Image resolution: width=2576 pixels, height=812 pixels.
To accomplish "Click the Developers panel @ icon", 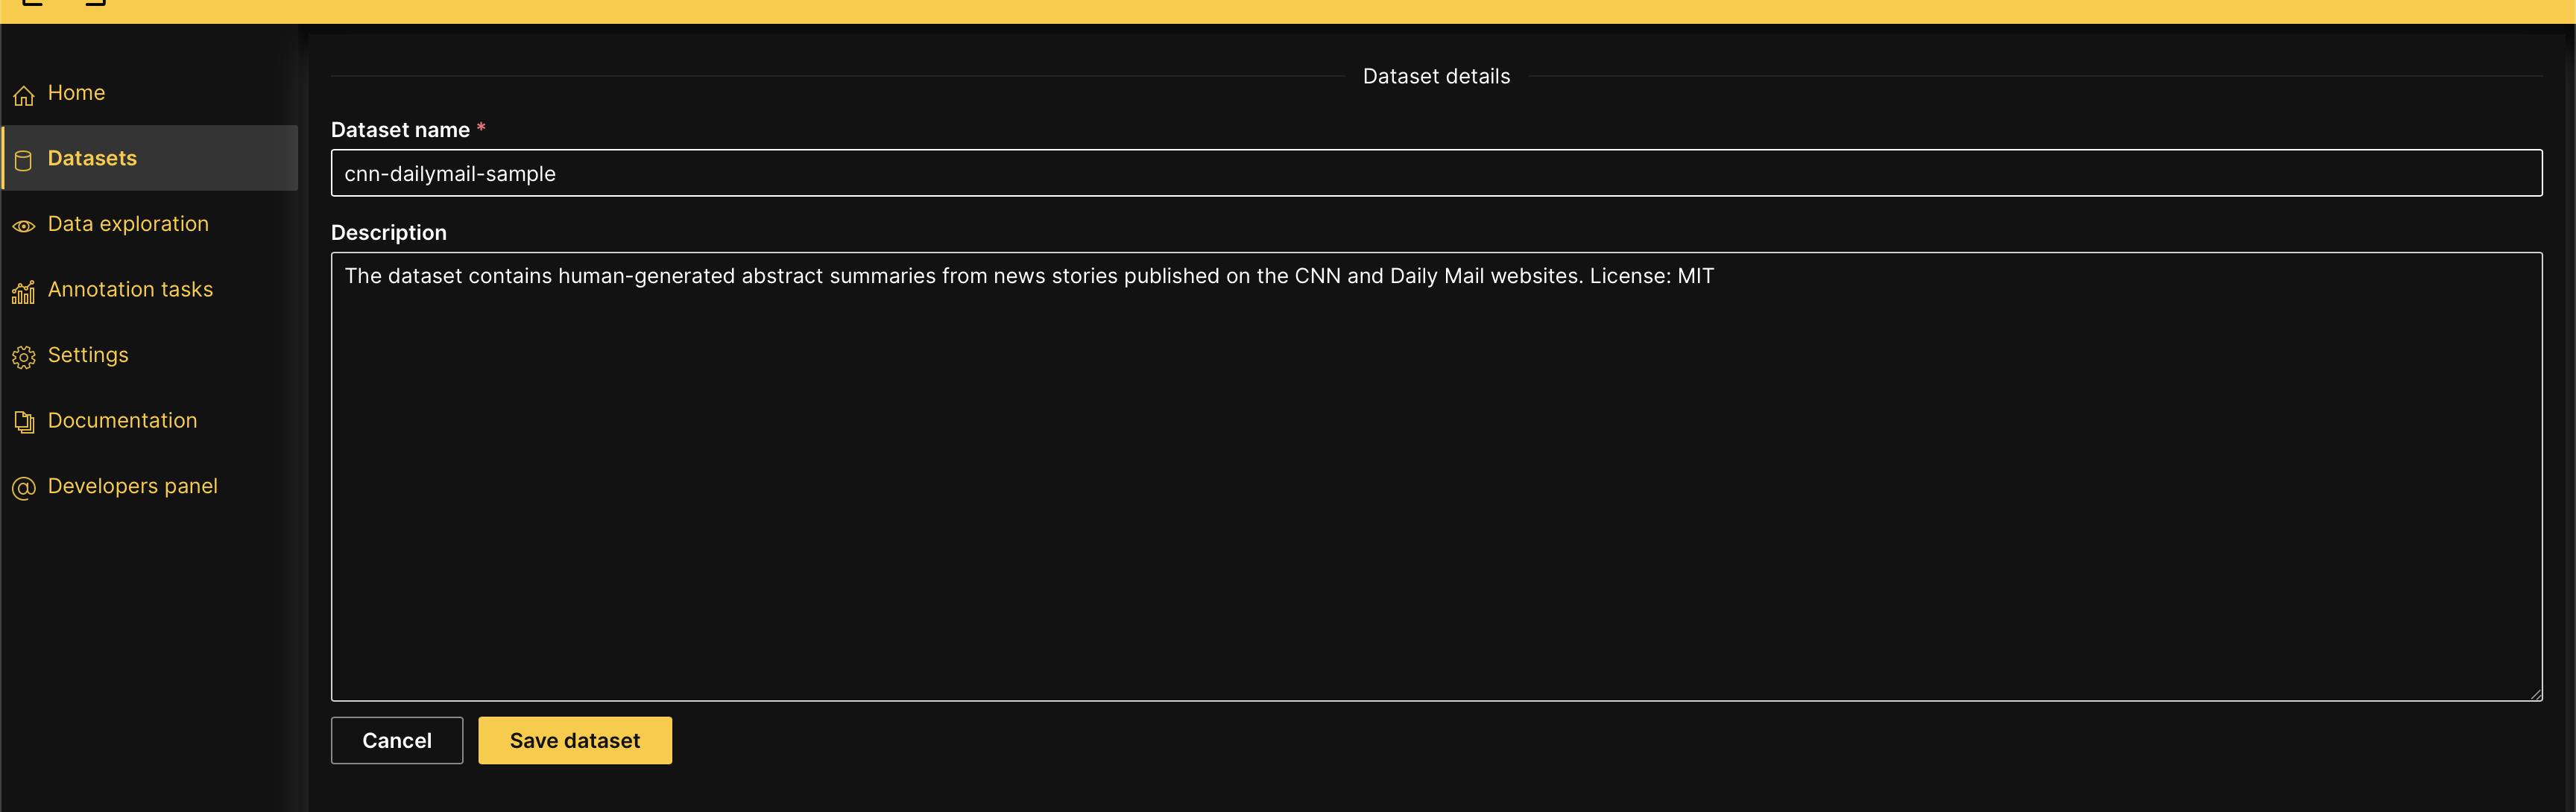I will click(x=24, y=488).
